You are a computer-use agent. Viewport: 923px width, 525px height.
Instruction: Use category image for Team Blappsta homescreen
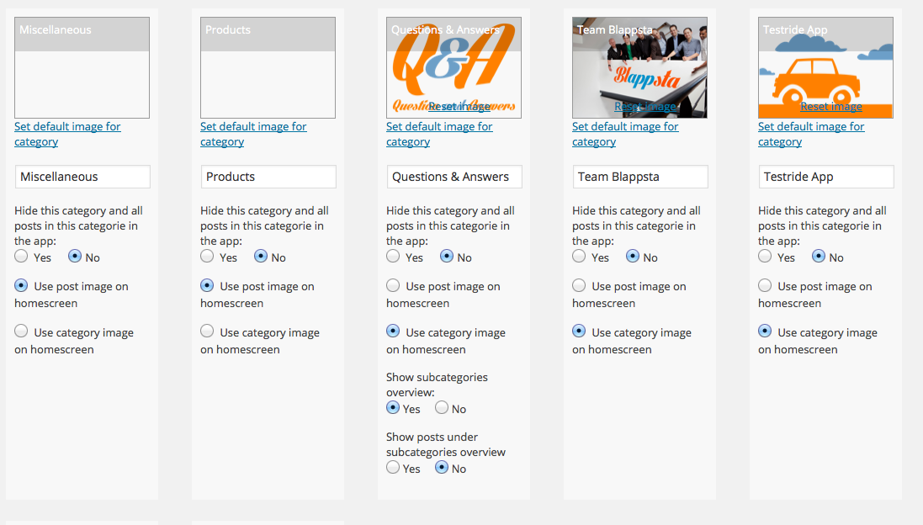tap(579, 331)
